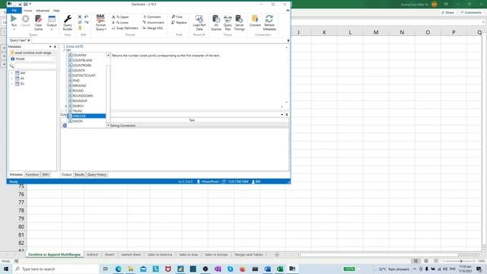Viewport: 487px width, 274px height.
Task: Switch to the DMV pane tab
Action: pos(46,174)
